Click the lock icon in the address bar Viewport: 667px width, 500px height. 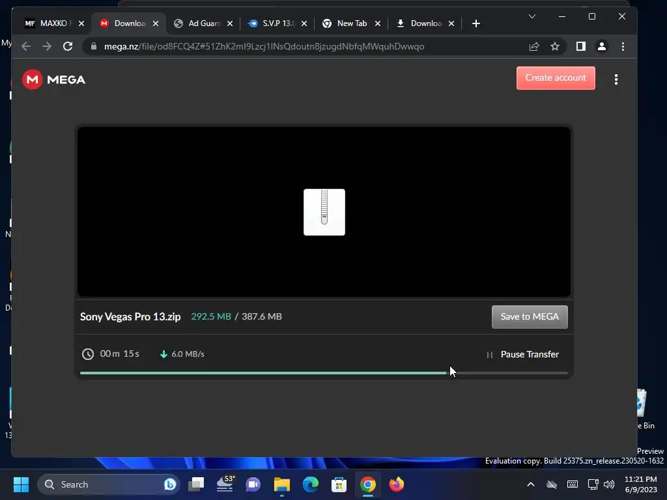click(x=94, y=46)
